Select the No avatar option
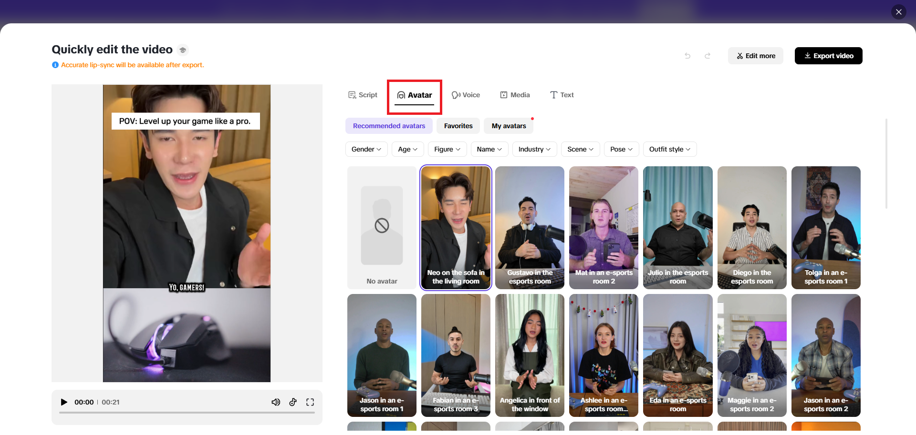This screenshot has width=916, height=435. click(382, 228)
